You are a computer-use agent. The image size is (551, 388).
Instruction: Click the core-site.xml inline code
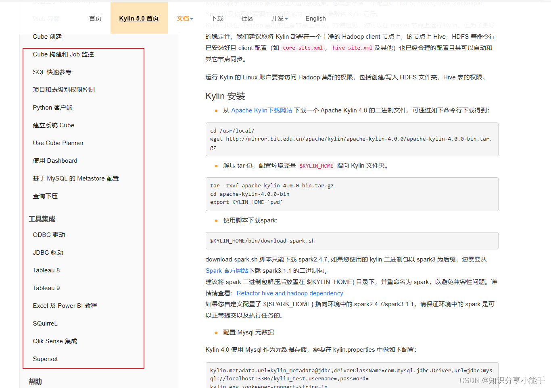click(303, 48)
